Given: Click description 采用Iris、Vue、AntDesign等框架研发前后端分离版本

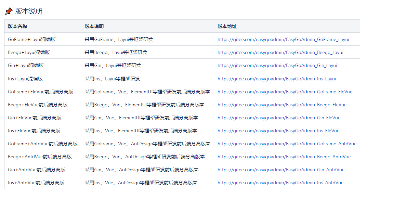Looking at the screenshot, I should point(141,183).
